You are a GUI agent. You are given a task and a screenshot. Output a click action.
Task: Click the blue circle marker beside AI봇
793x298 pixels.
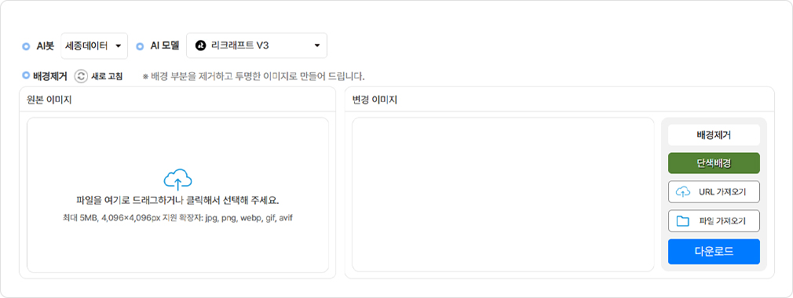[x=26, y=46]
